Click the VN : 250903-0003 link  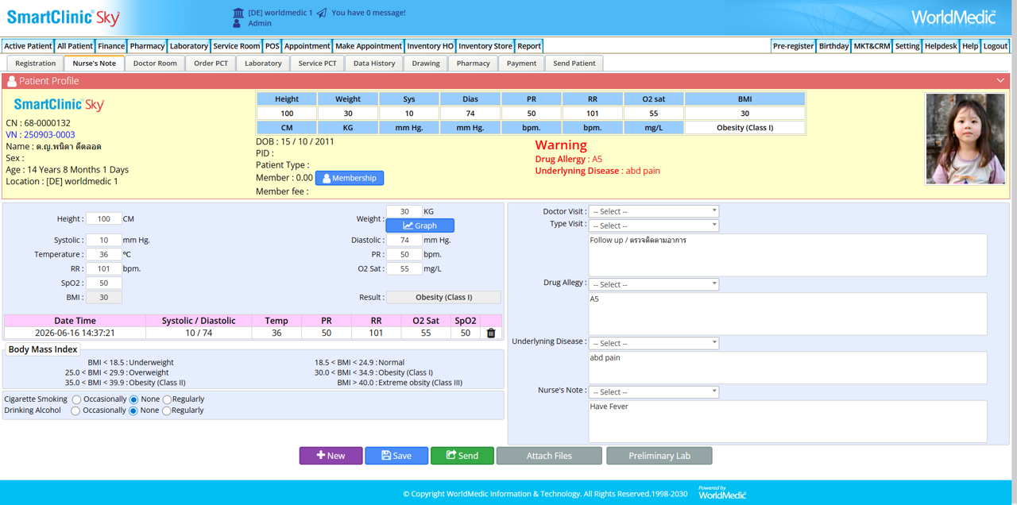tap(41, 135)
